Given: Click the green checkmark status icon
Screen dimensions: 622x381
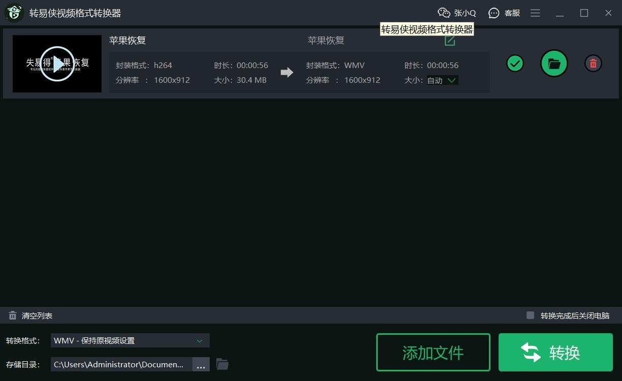Looking at the screenshot, I should pos(515,63).
